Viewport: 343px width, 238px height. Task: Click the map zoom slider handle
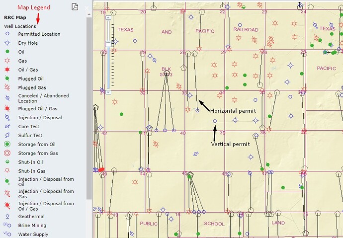(x=107, y=44)
